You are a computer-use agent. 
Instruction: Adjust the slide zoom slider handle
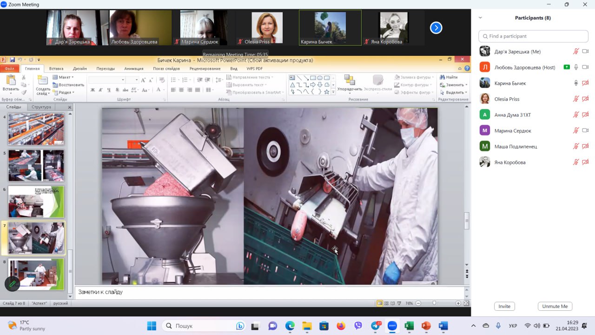coord(434,303)
